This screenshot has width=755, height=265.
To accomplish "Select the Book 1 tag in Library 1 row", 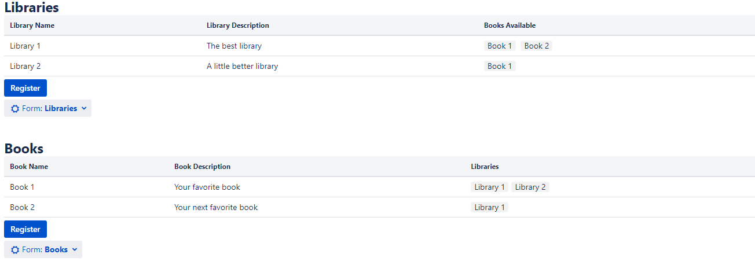I will pyautogui.click(x=500, y=46).
